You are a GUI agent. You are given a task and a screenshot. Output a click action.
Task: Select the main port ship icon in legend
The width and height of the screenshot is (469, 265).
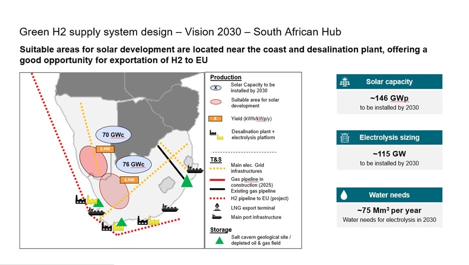point(217,217)
